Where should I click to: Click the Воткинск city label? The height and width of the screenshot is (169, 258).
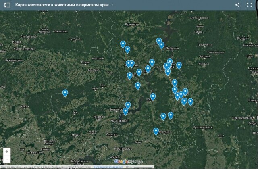click(116, 109)
